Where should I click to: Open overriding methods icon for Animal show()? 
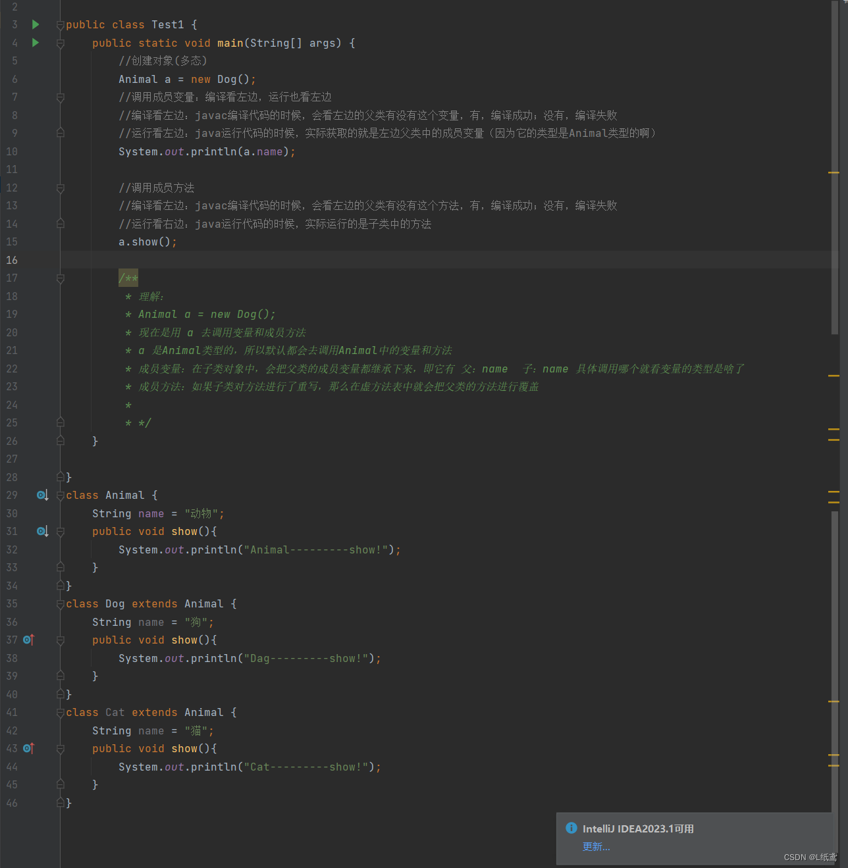coord(42,531)
